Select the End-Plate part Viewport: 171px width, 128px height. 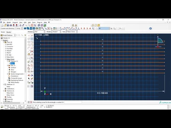[10, 49]
